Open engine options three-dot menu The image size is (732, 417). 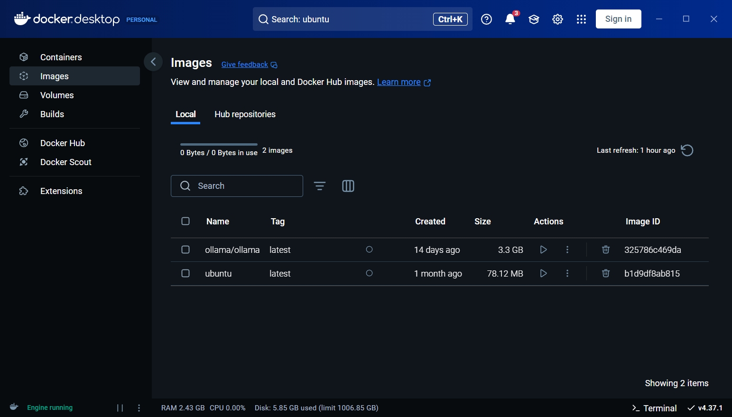[x=139, y=408]
